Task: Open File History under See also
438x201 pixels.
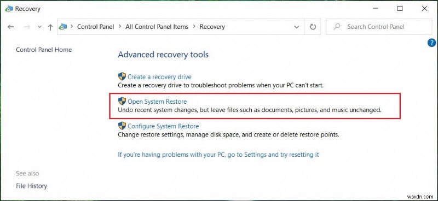Action: tap(32, 186)
